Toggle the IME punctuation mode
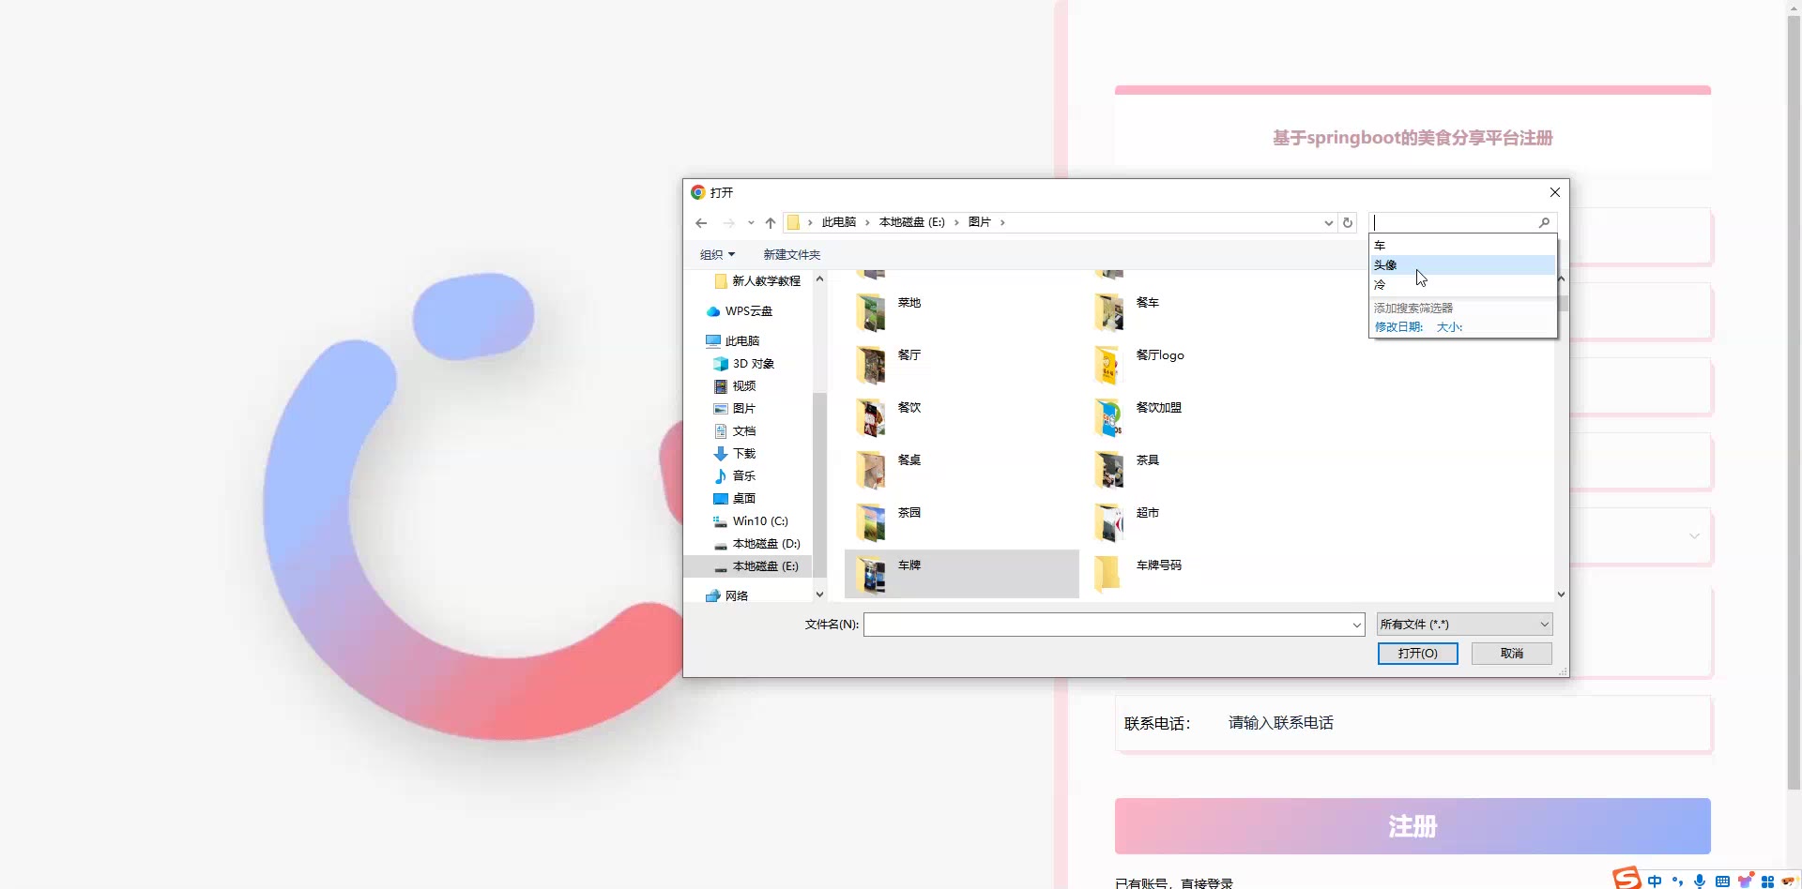The width and height of the screenshot is (1802, 889). coord(1677,881)
